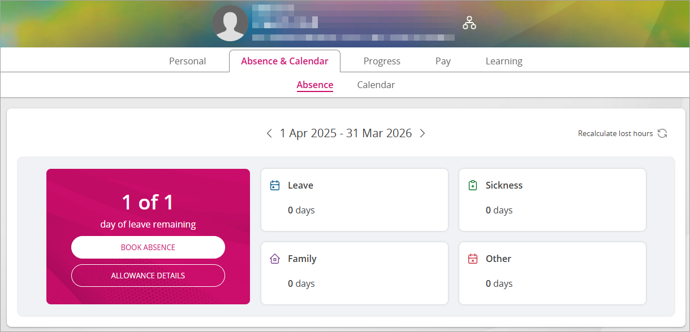The width and height of the screenshot is (690, 332).
Task: Open the Personal tab
Action: pyautogui.click(x=187, y=61)
